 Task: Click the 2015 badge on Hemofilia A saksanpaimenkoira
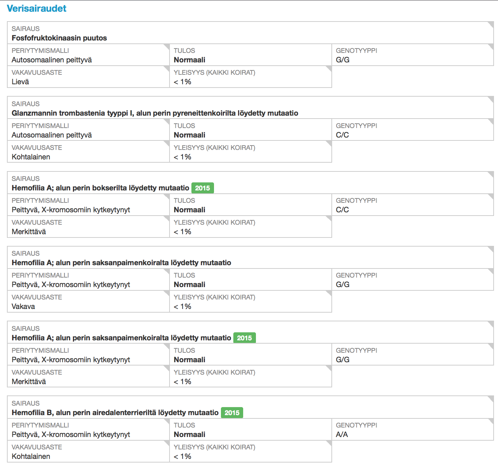[244, 338]
